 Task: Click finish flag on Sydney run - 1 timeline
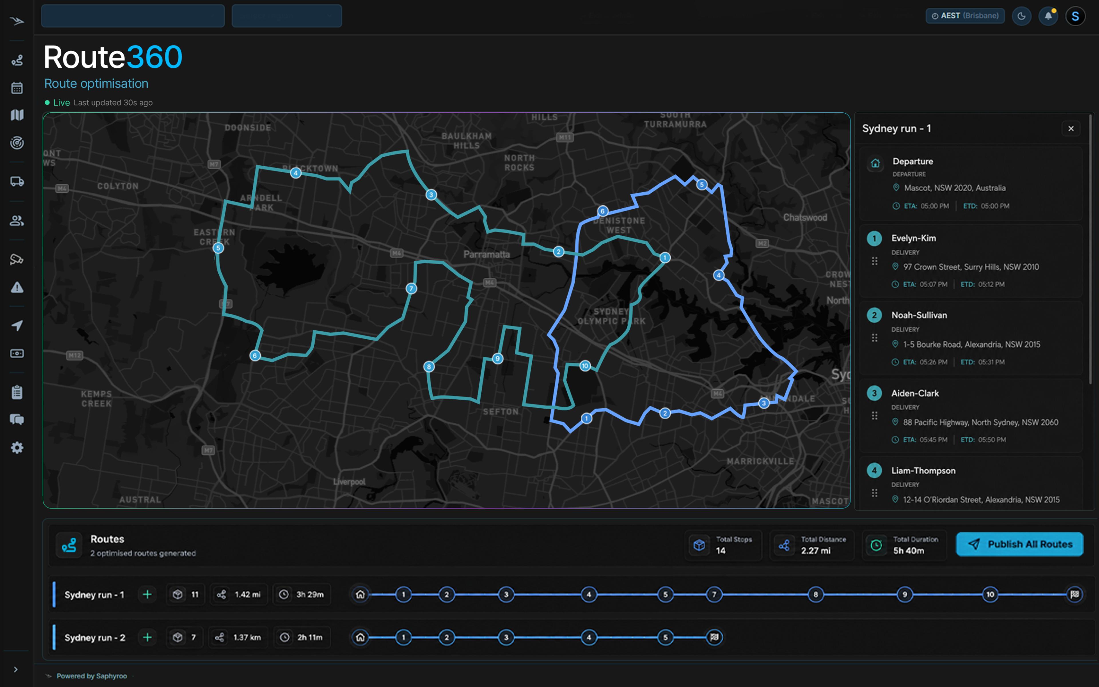click(x=1074, y=594)
